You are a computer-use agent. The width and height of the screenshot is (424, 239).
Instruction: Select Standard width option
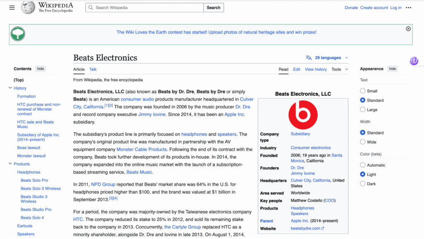[363, 133]
